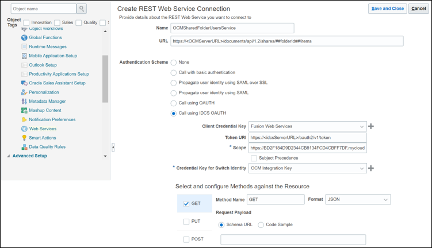Click the Global Functions icon in sidebar
The image size is (432, 248).
pos(24,37)
